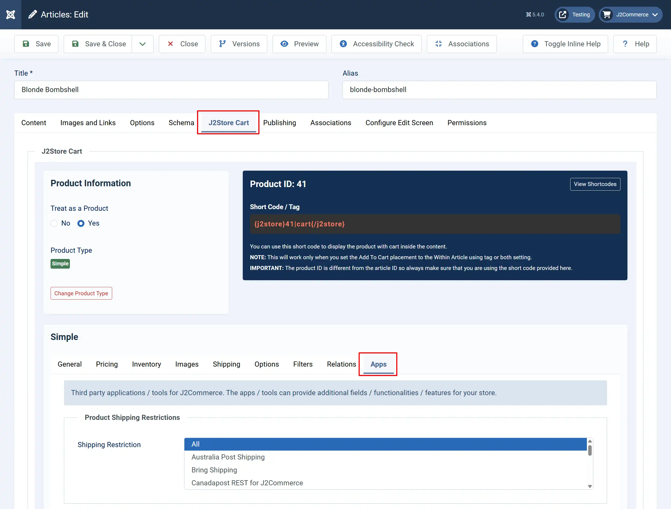Screen dimensions: 671x509
Task: Select Bring Shipping option
Action: [385, 470]
